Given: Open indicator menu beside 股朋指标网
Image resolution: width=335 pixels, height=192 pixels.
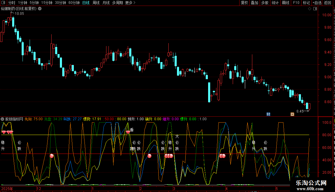Looking at the screenshot, I should tap(2, 119).
